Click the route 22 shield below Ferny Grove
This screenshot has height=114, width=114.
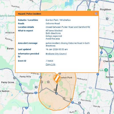coord(20,84)
